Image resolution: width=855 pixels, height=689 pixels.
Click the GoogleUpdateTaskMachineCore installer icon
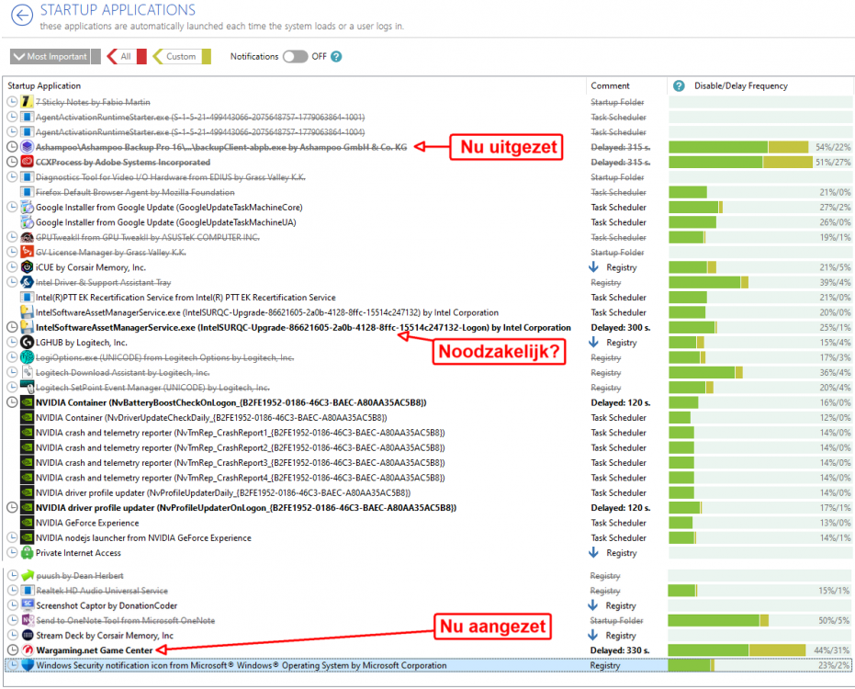[27, 207]
